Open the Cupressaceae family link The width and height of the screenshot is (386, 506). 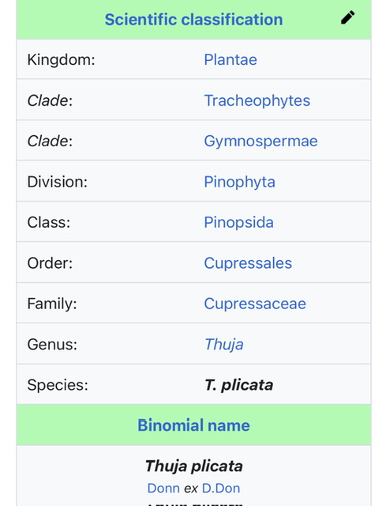255,304
